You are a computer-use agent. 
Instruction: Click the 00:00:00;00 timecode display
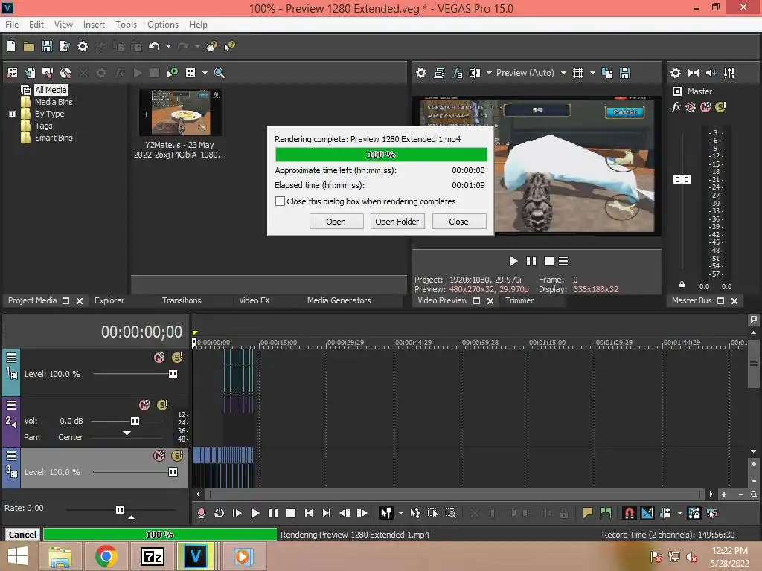click(x=141, y=332)
